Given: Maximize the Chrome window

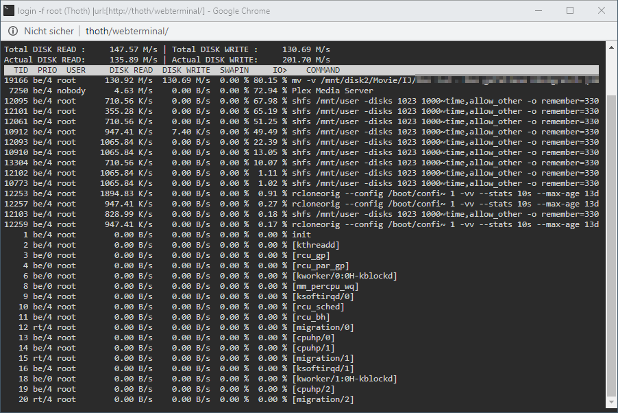Looking at the screenshot, I should 570,11.
